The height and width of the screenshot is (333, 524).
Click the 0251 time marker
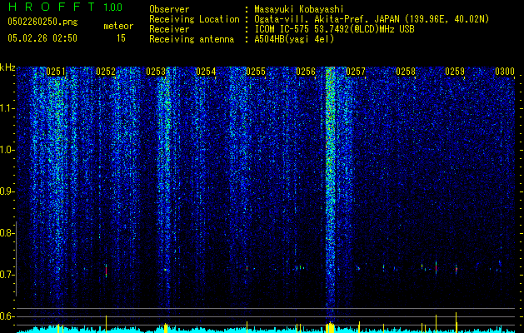(56, 72)
